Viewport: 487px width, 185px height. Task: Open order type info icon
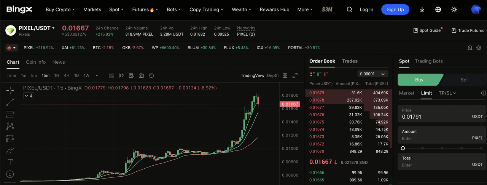[484, 93]
